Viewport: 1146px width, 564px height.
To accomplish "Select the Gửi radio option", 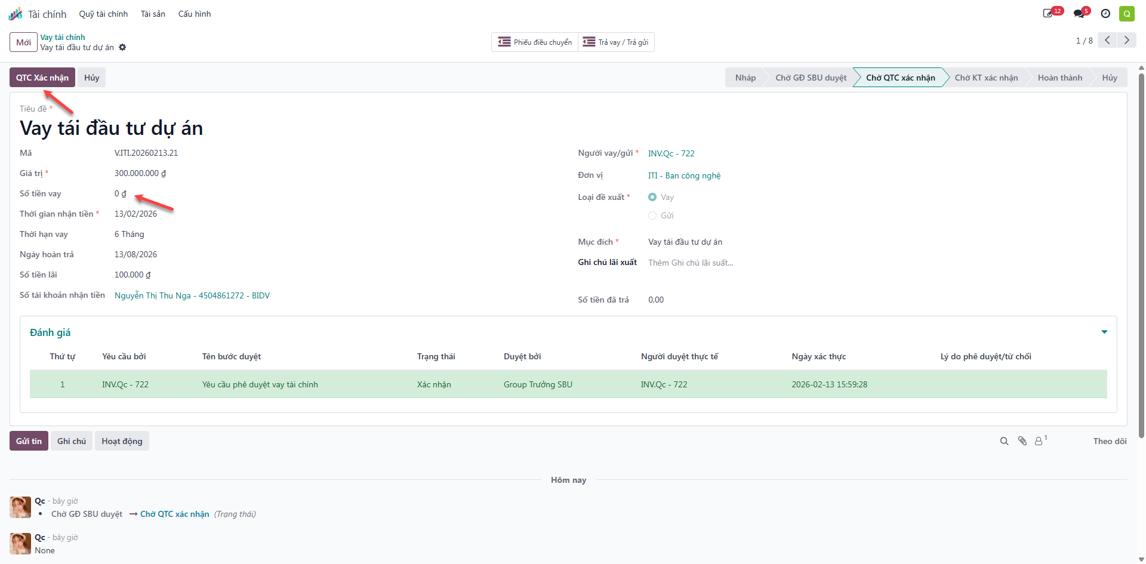I will point(652,215).
